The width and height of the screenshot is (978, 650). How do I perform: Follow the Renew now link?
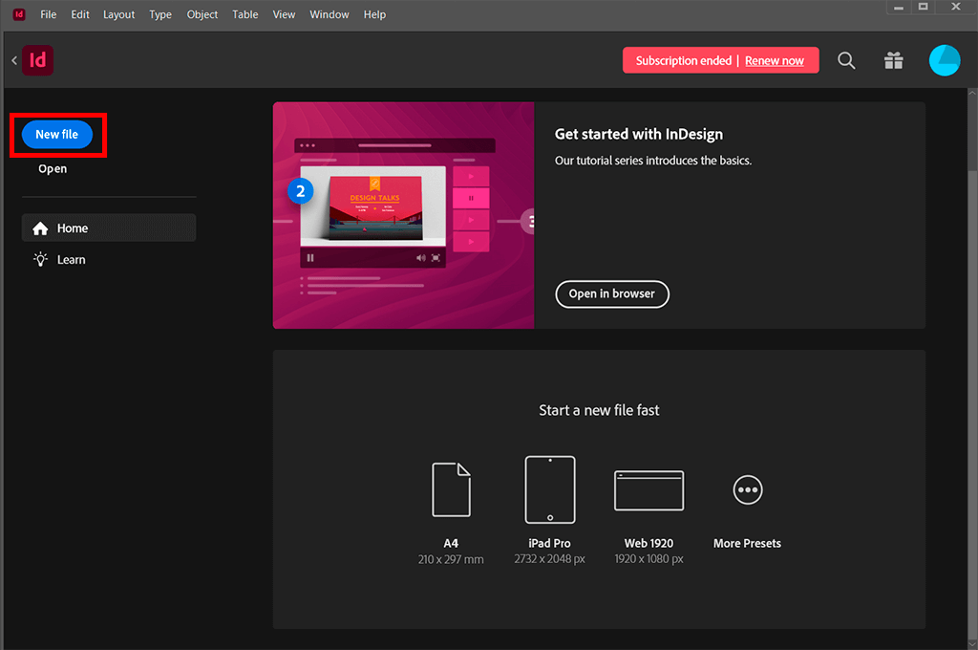pyautogui.click(x=774, y=60)
